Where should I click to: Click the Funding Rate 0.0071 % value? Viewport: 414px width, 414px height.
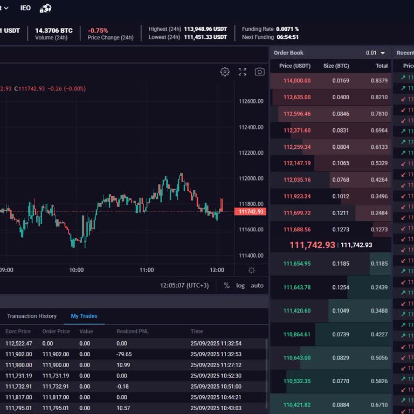coord(287,29)
